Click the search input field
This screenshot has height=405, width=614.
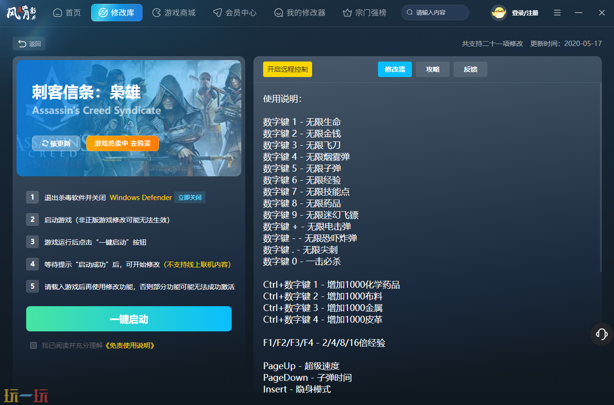coord(435,13)
